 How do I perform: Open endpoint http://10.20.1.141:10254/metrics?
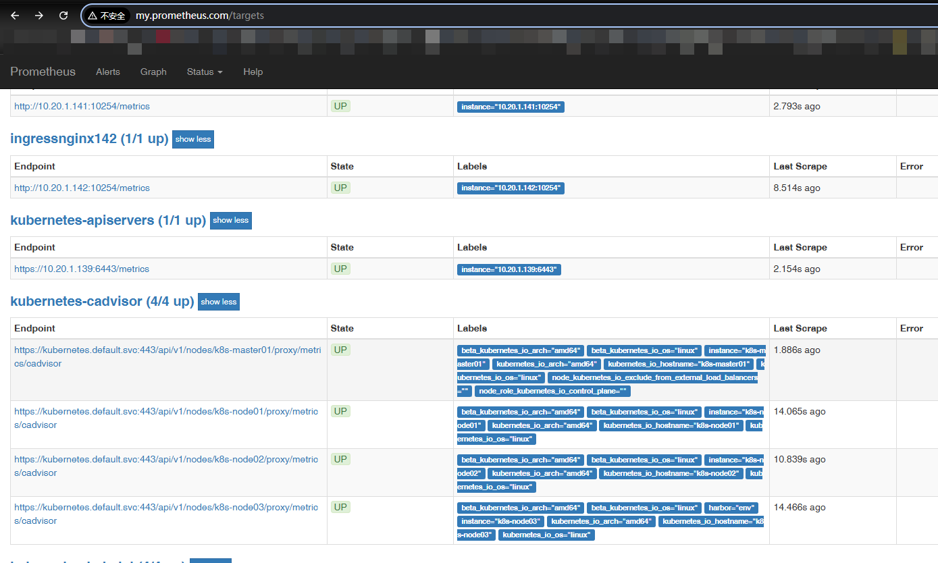point(82,106)
